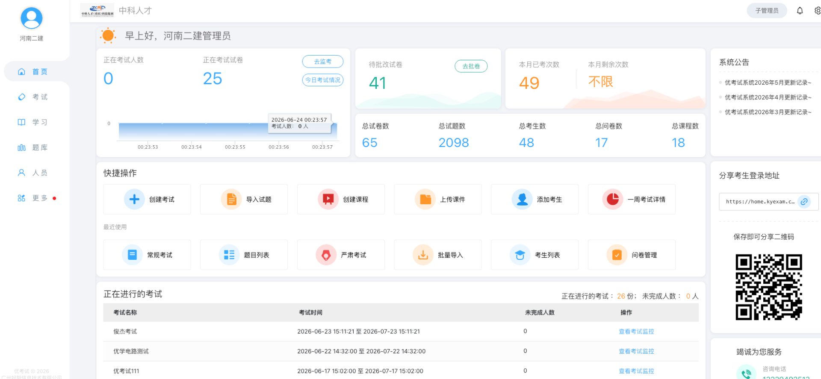Click the 考生列表 graduation cap icon
This screenshot has width=821, height=379.
[520, 255]
